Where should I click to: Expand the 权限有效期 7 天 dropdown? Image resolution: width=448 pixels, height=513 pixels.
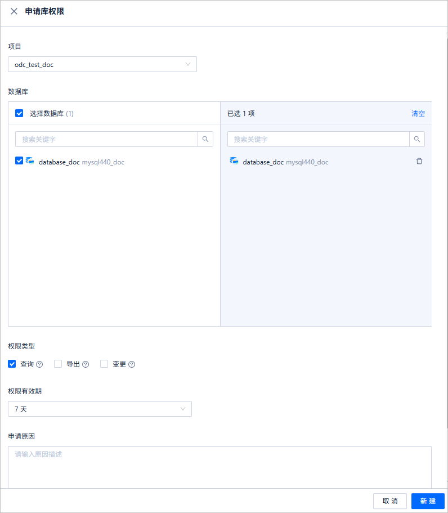coord(100,409)
